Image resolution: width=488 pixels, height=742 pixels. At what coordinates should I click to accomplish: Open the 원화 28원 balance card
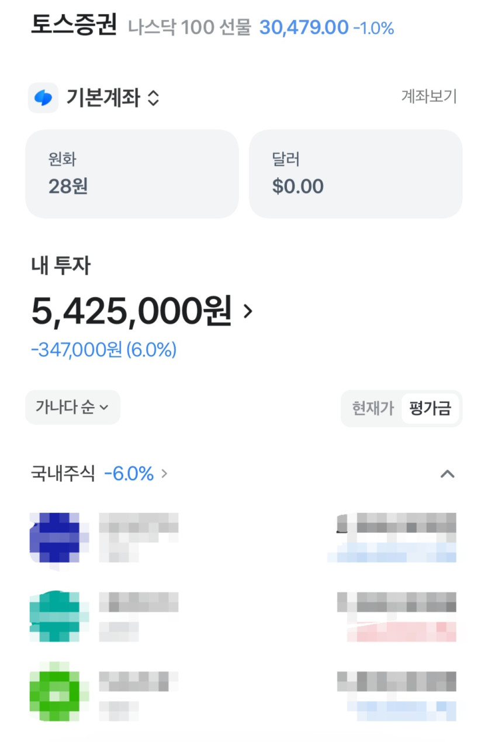132,174
